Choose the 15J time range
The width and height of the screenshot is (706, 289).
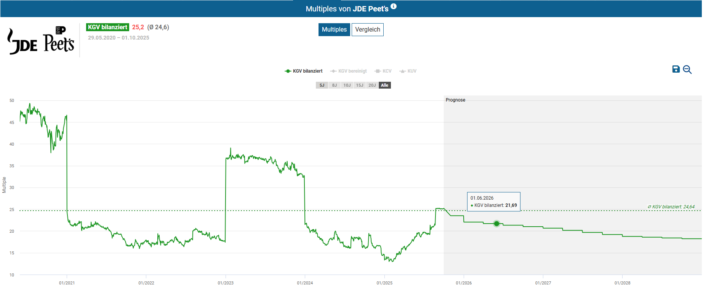(360, 85)
